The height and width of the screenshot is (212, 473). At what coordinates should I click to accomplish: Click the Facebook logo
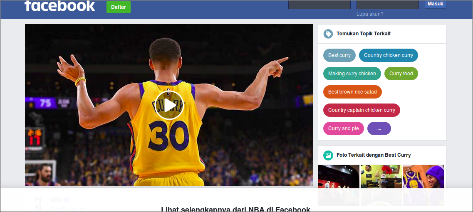pyautogui.click(x=60, y=6)
